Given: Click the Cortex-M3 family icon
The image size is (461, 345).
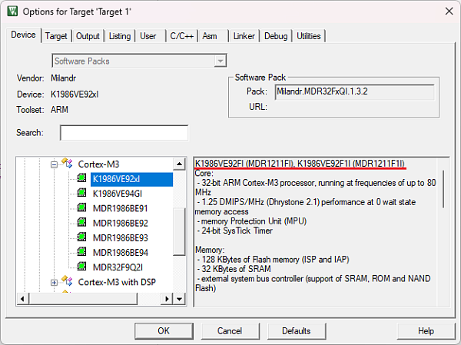Looking at the screenshot, I should click(x=68, y=164).
